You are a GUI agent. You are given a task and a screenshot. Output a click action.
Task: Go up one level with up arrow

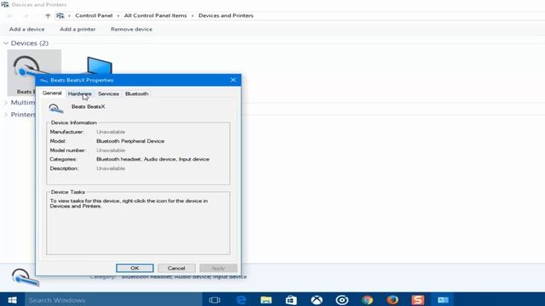tap(48, 15)
